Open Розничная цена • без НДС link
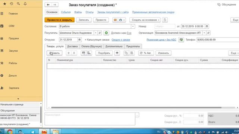The width and height of the screenshot is (239, 134). pyautogui.click(x=161, y=40)
